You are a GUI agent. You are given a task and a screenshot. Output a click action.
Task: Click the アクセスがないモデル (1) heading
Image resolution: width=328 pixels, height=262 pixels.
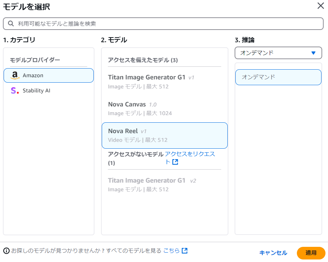point(135,158)
